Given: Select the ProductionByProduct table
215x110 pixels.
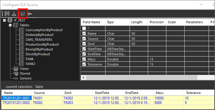Looking at the screenshot, I should 42,44.
